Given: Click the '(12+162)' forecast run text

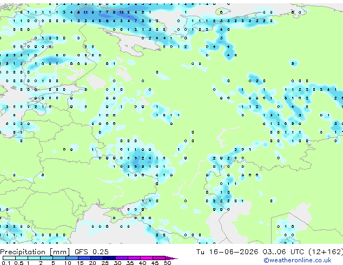Looking at the screenshot, I should pos(326,252).
